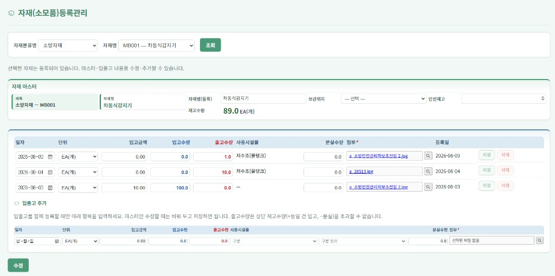This screenshot has height=276, width=555.
Task: Click 출고수량 field showing 1.0
Action: (213, 156)
